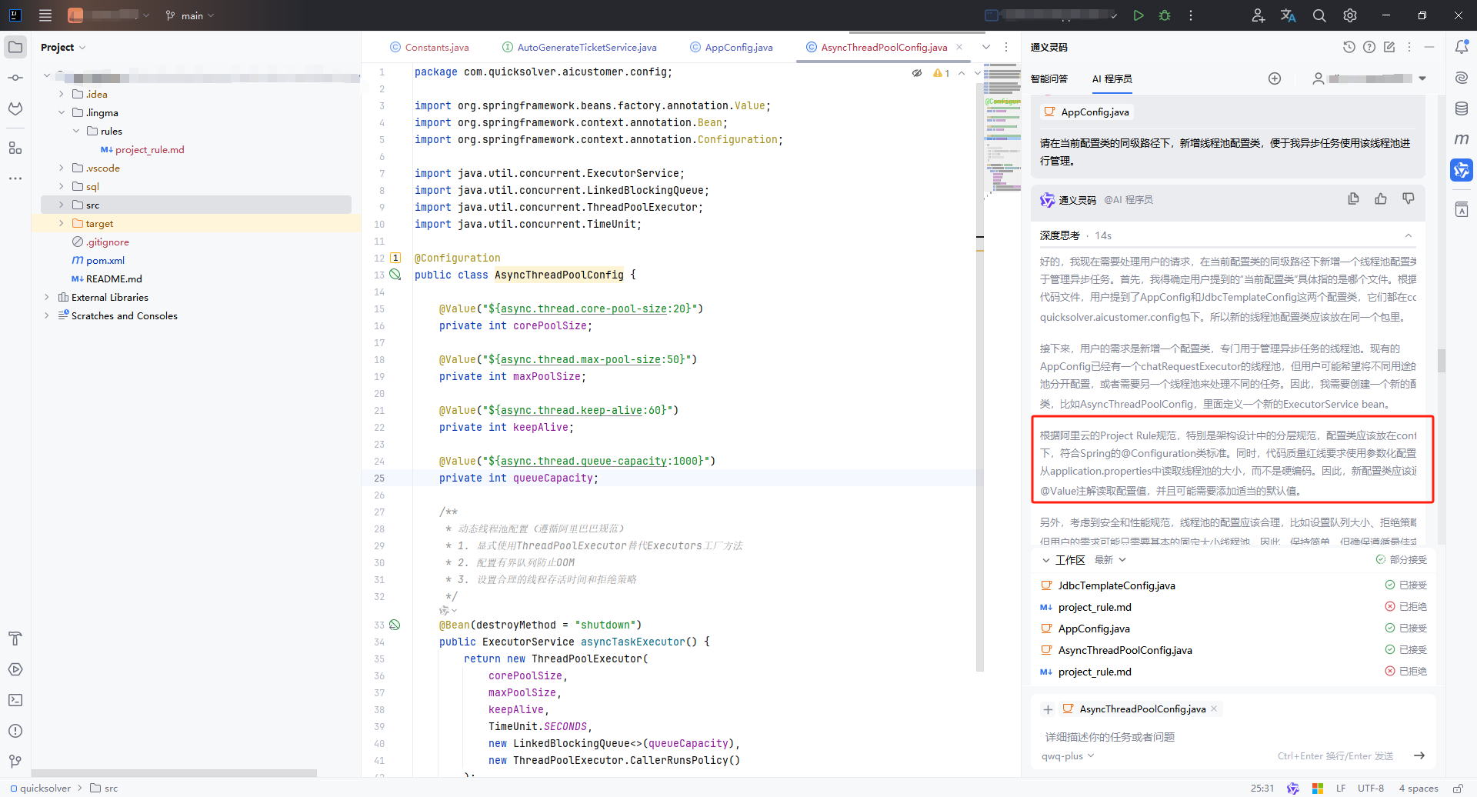
Task: Start a new Lingma chat via plus icon
Action: point(1275,78)
